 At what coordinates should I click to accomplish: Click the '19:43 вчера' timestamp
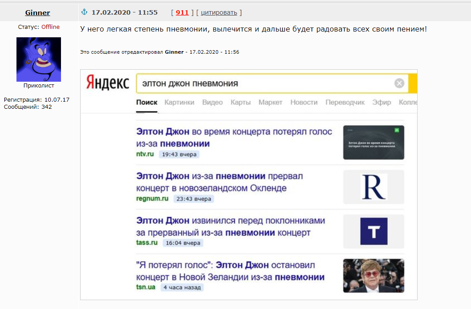179,154
